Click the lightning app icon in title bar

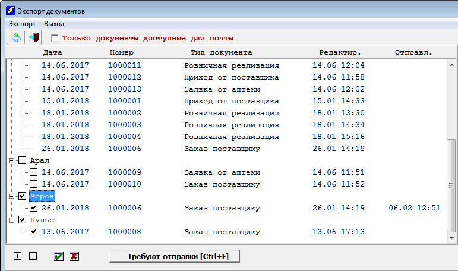tap(11, 11)
